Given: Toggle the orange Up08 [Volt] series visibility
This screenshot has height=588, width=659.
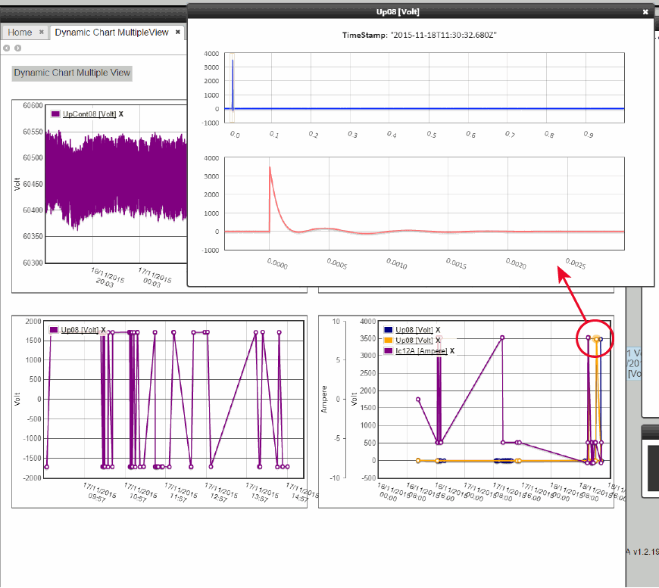Looking at the screenshot, I should point(412,341).
